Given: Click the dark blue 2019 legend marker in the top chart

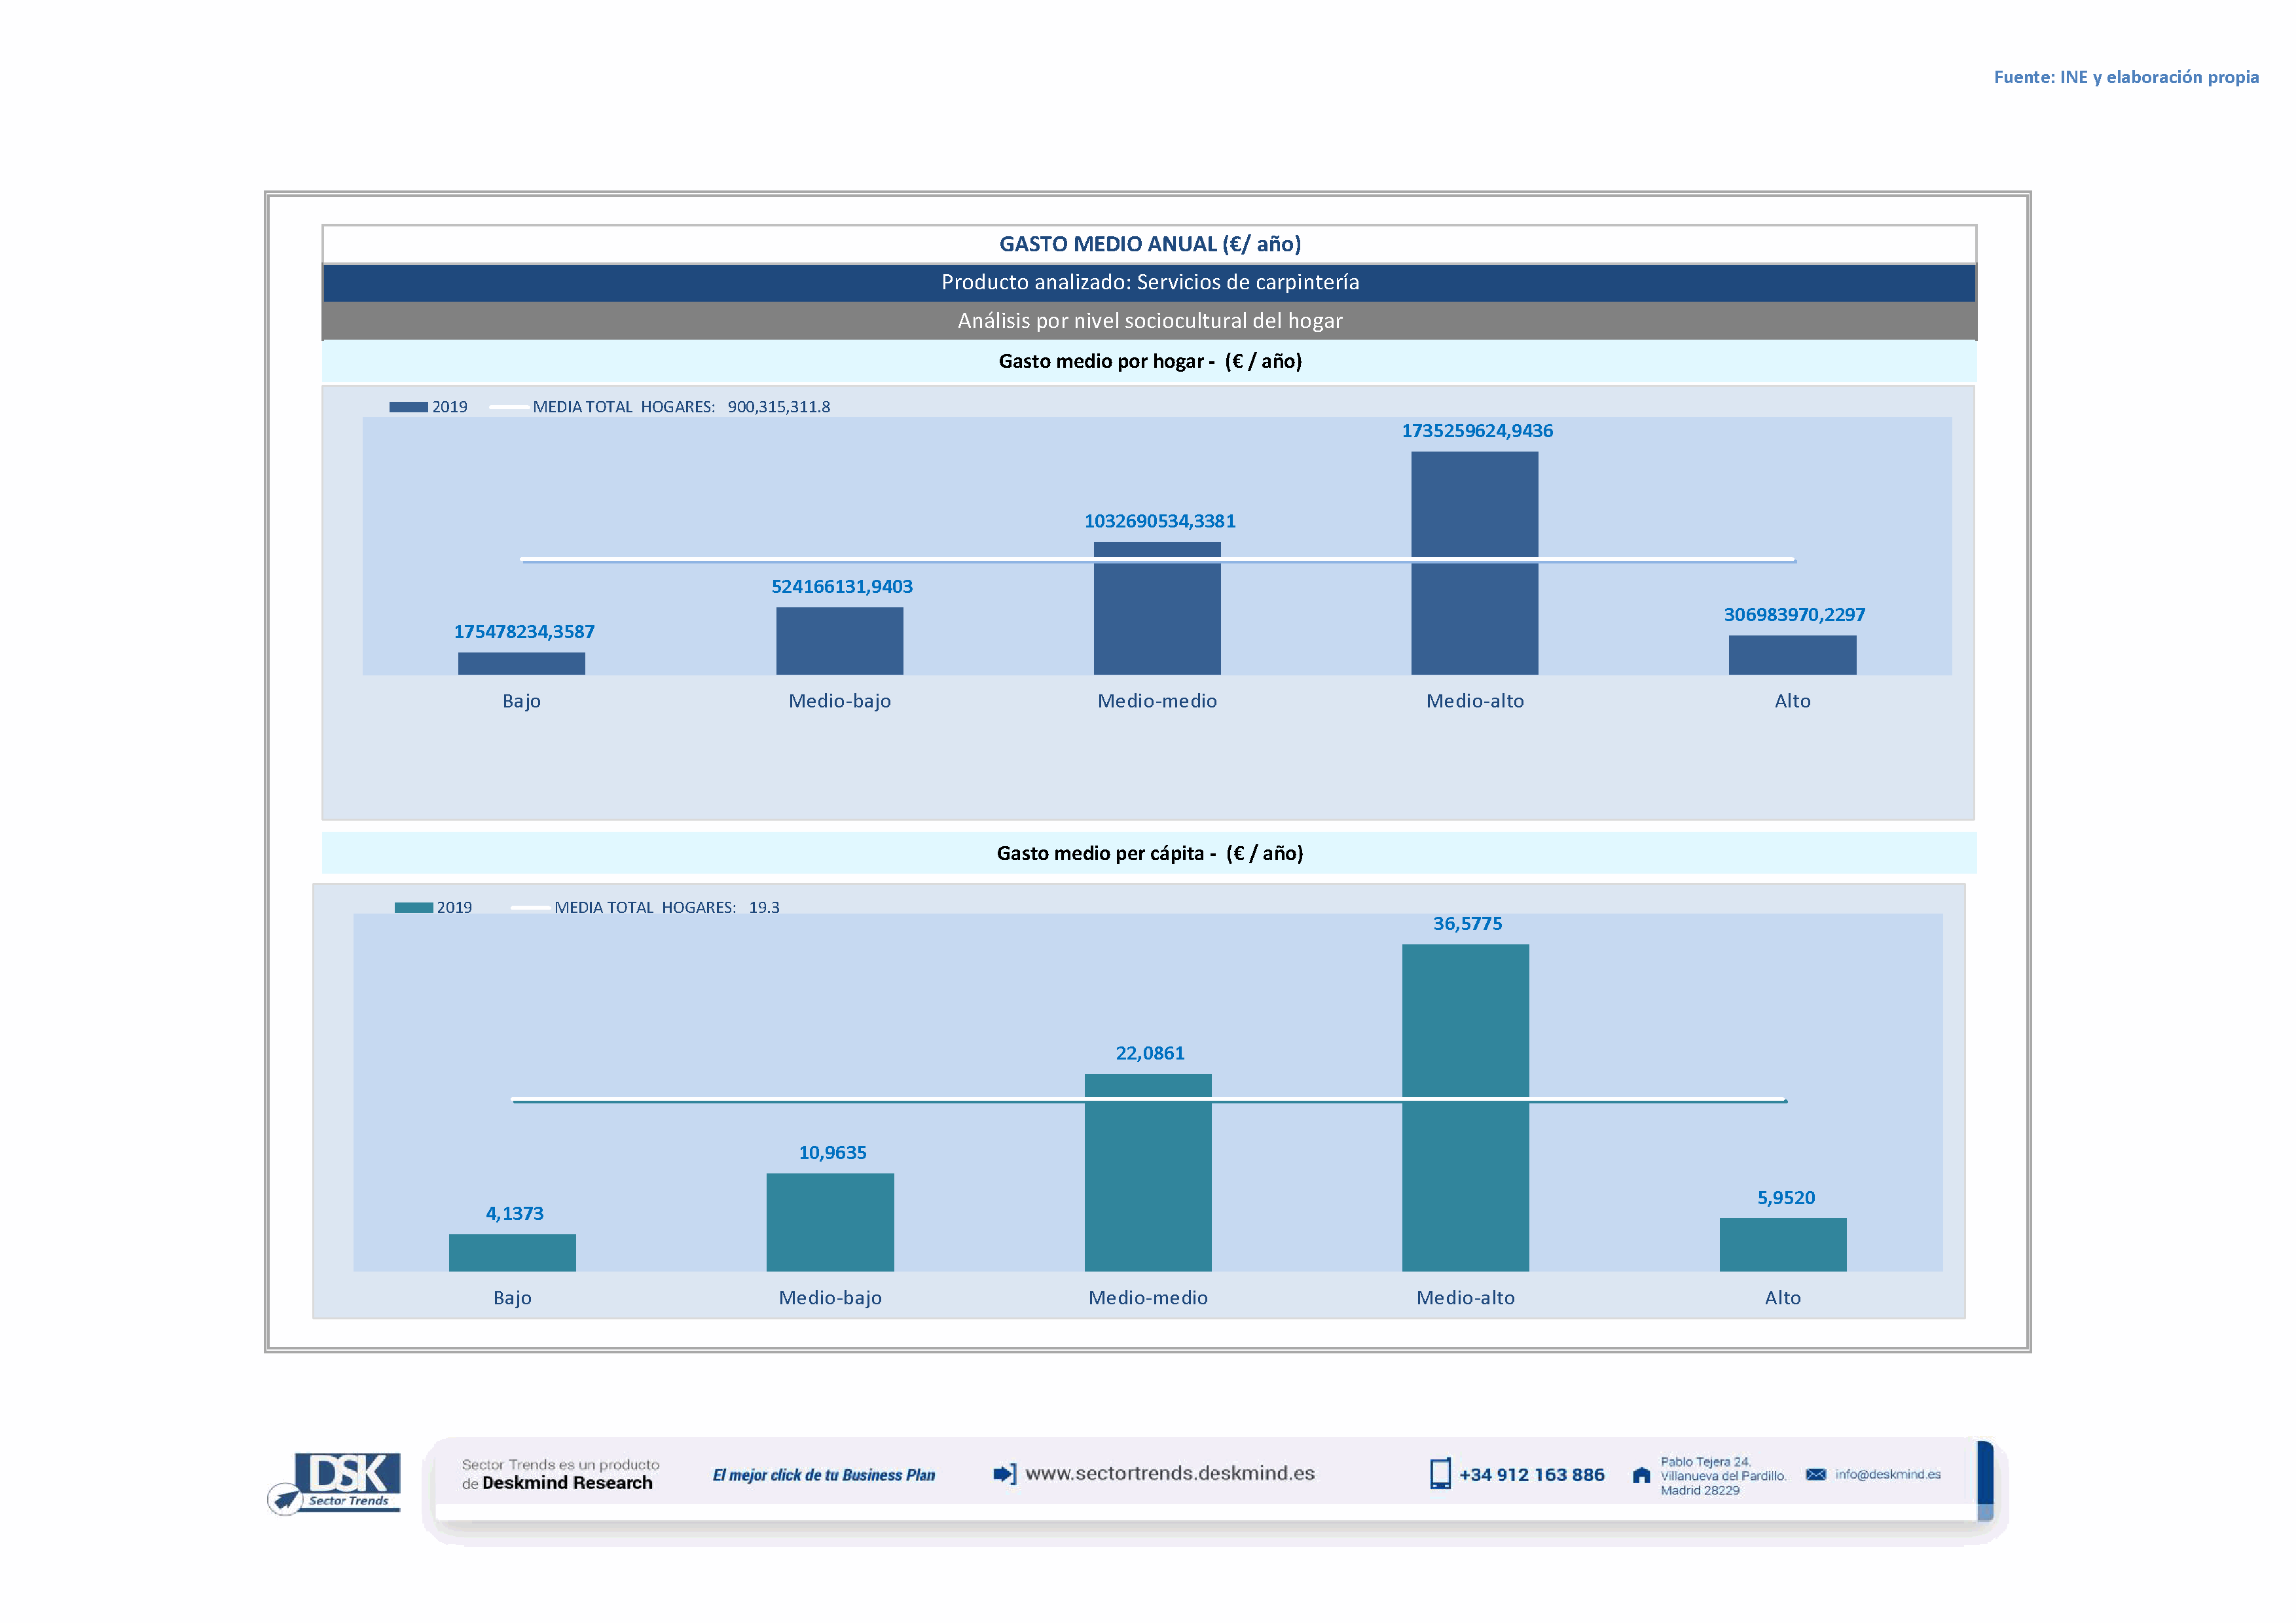Looking at the screenshot, I should point(408,407).
